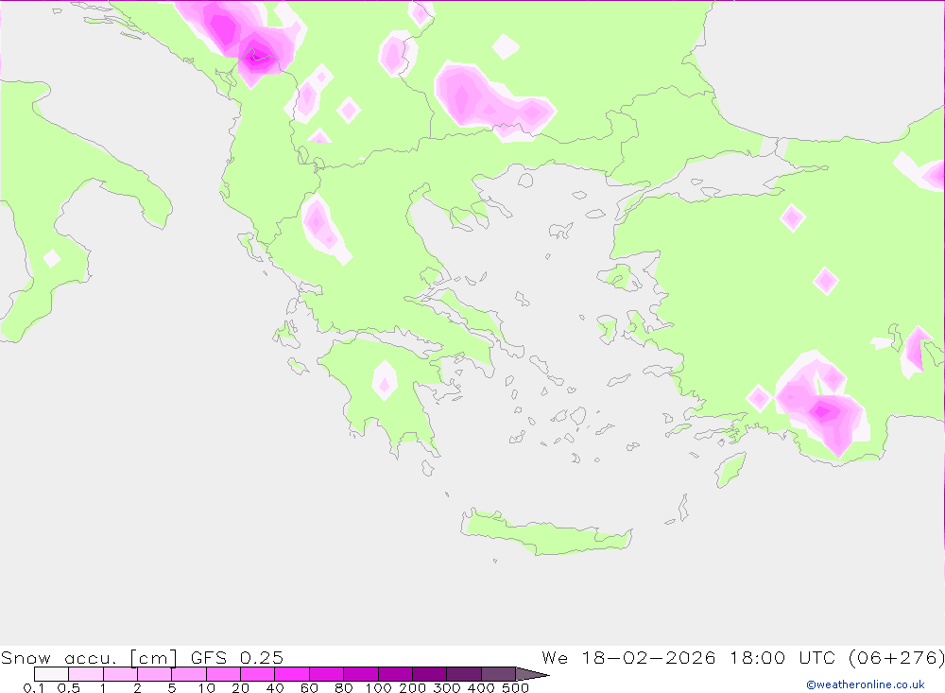Screen dimensions: 945x693
Task: Click the "(06+276)" forecast run text
Action: click(897, 657)
